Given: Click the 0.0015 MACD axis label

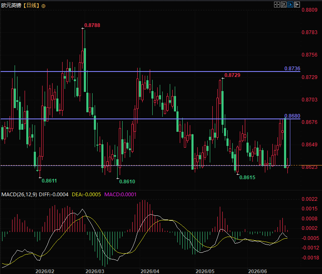Looking at the screenshot, I should (309, 209).
